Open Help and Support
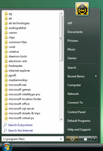Viewport: 103px width, 151px height. [79, 130]
